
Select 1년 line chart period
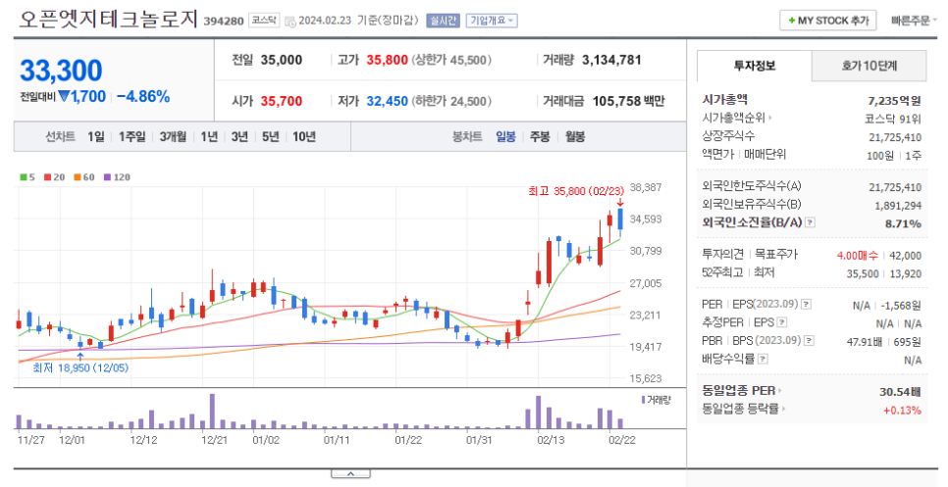pos(209,137)
